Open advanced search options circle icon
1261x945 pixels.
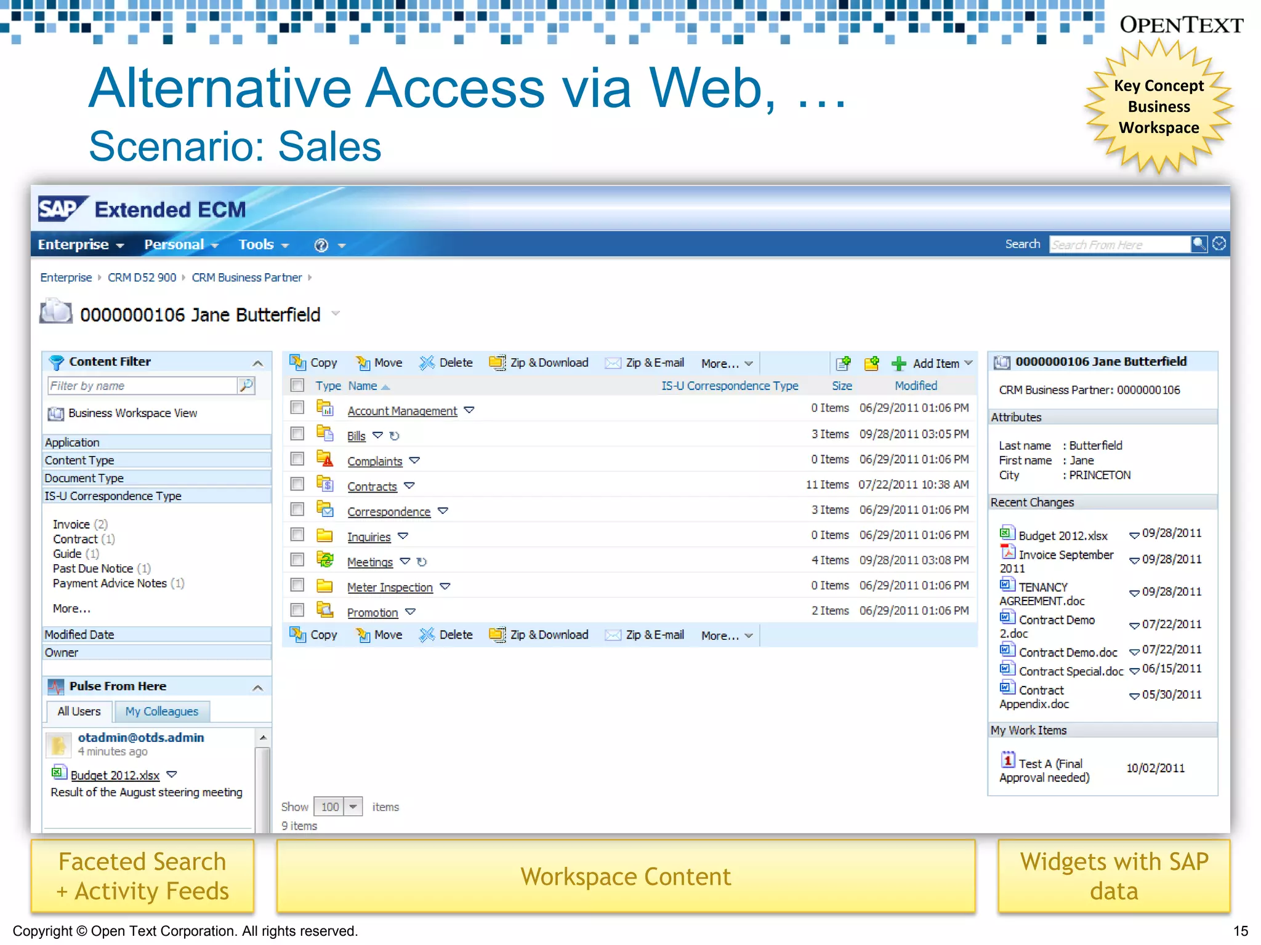[x=1219, y=244]
